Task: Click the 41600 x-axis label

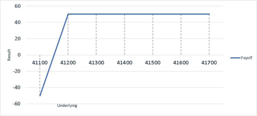Action: click(x=181, y=63)
